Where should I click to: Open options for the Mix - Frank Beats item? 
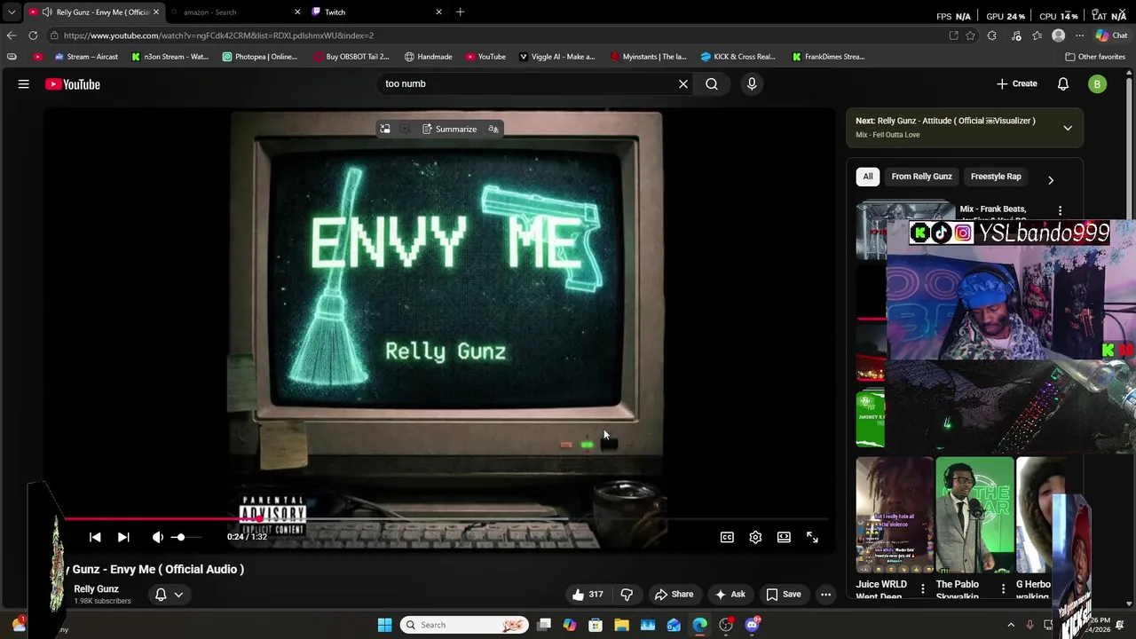click(1060, 210)
